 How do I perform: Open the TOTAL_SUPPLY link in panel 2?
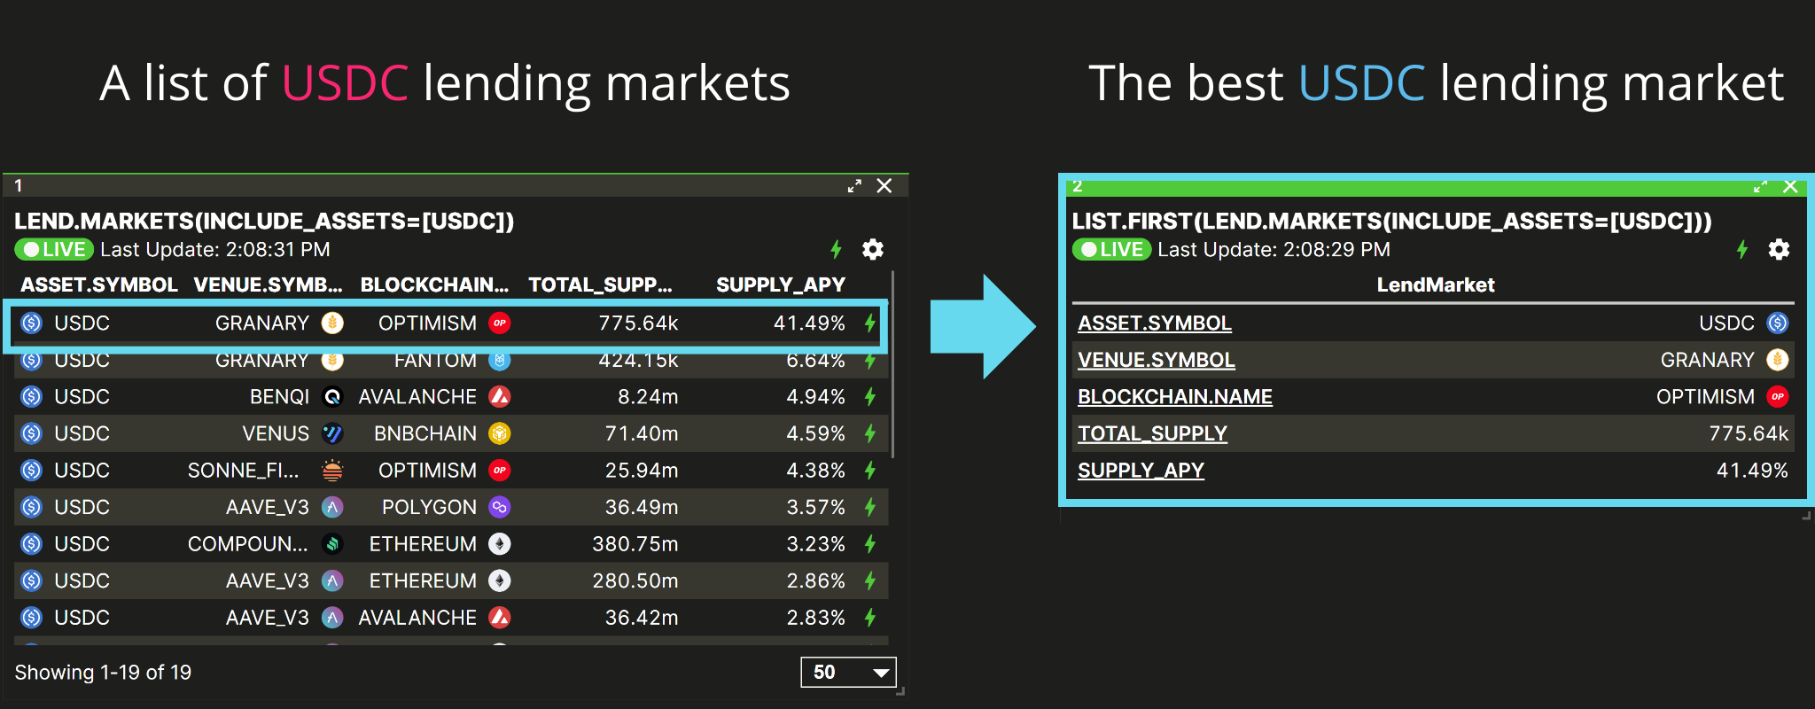pyautogui.click(x=1152, y=433)
